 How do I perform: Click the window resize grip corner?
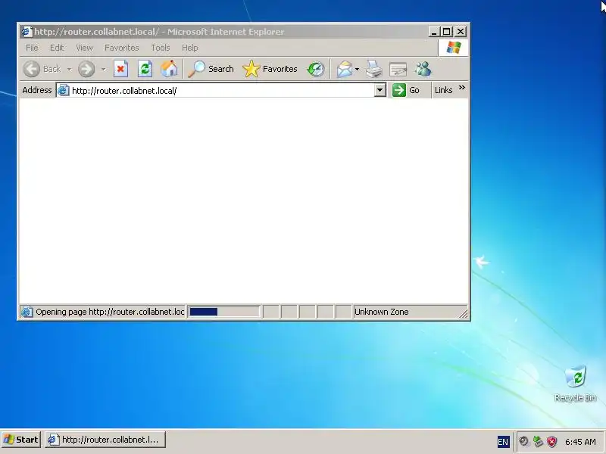[x=463, y=313]
